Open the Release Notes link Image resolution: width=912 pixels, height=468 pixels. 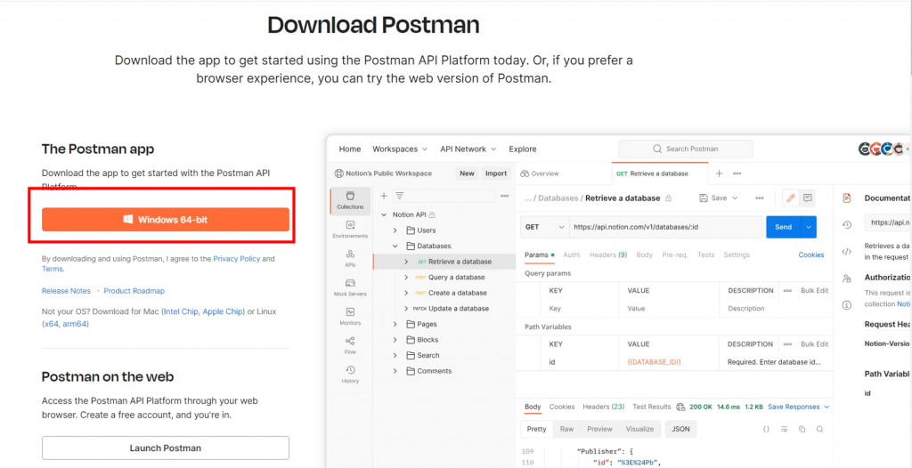coord(66,291)
